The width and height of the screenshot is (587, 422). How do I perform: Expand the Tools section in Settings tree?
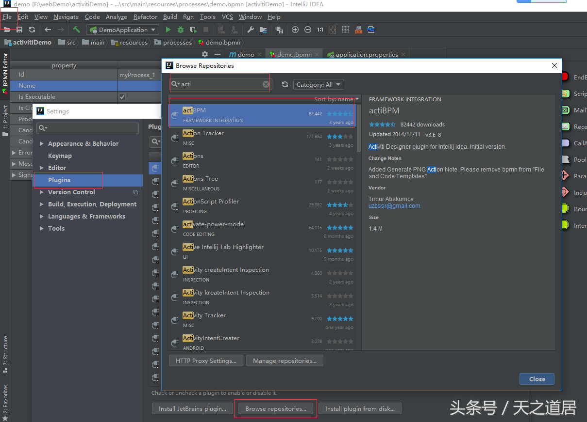pos(42,228)
